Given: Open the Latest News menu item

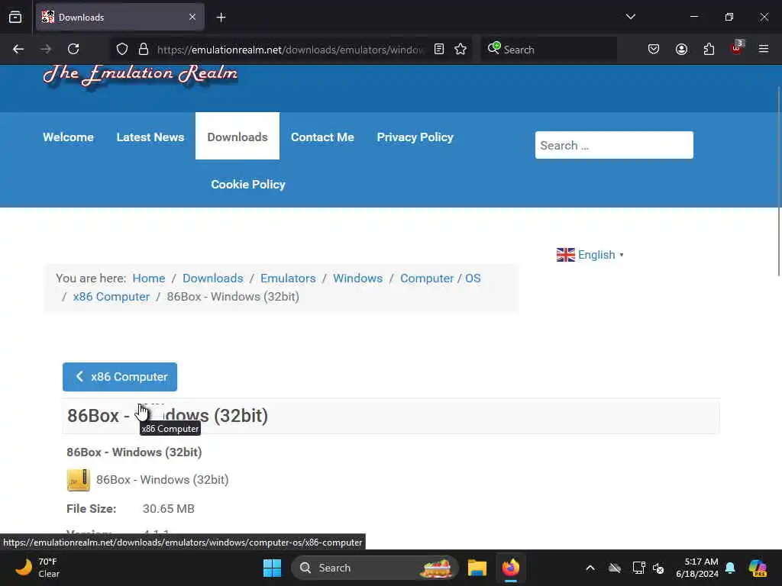Looking at the screenshot, I should click(x=150, y=137).
